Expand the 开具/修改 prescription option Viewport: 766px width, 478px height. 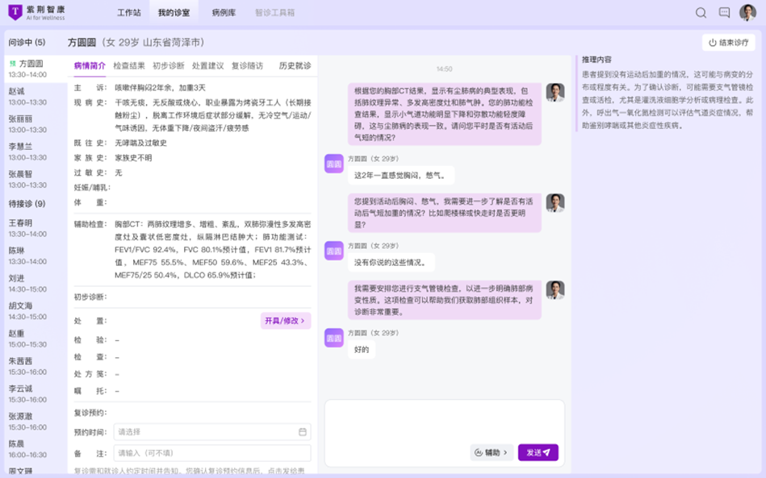(x=285, y=321)
